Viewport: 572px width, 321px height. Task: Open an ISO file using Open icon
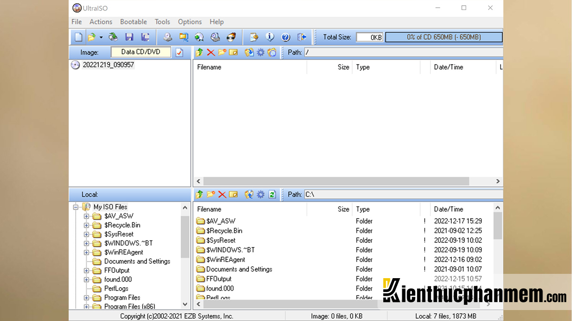[92, 37]
